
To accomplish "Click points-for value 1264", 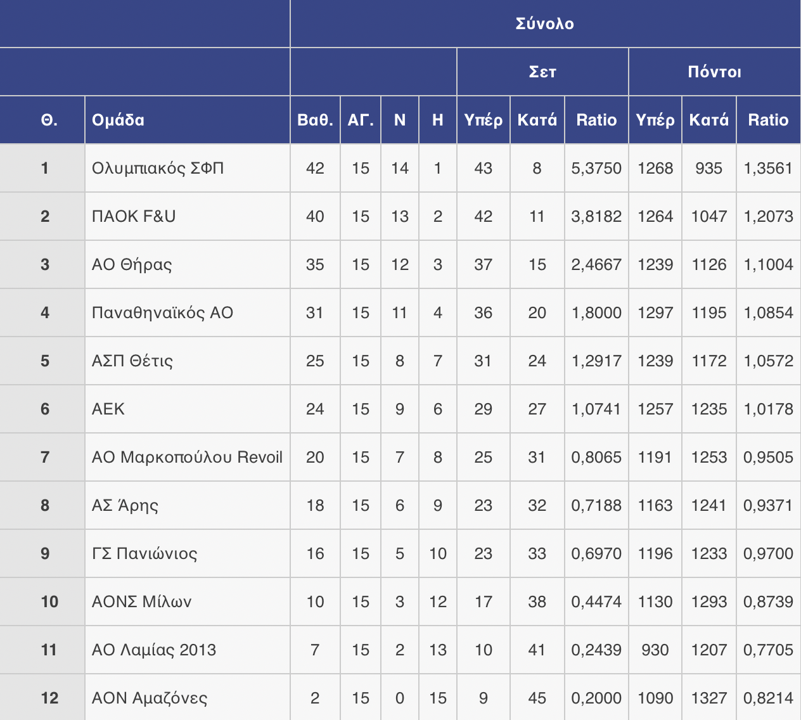I will click(655, 216).
